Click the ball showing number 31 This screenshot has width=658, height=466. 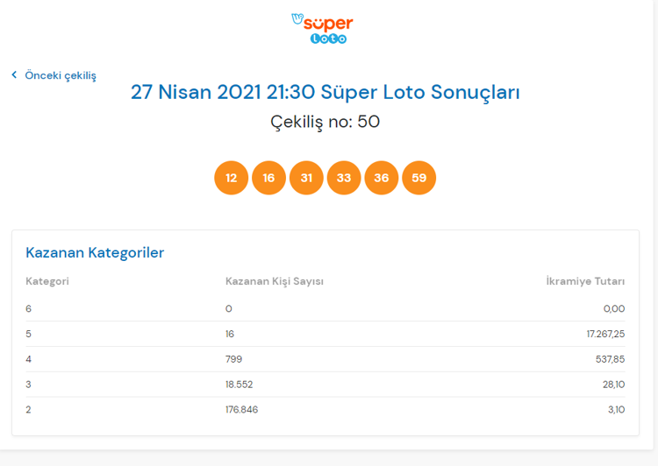tap(306, 178)
